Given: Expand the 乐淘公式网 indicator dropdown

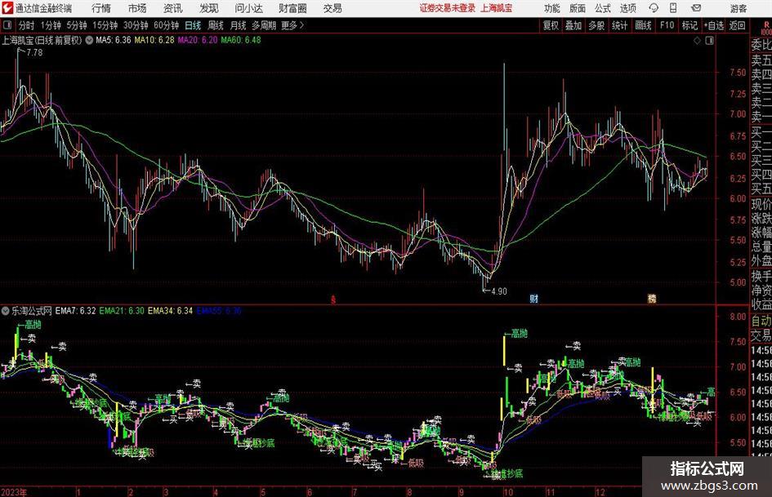Looking at the screenshot, I should click(x=6, y=311).
